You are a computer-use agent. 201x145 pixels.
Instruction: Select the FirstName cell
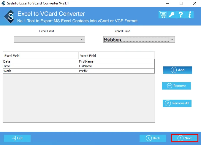tap(117, 61)
